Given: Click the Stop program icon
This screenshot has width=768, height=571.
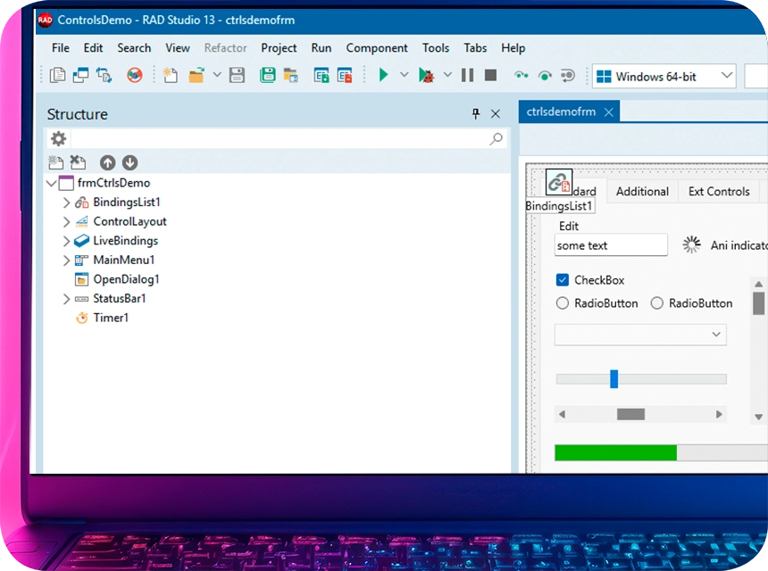Looking at the screenshot, I should click(x=489, y=76).
